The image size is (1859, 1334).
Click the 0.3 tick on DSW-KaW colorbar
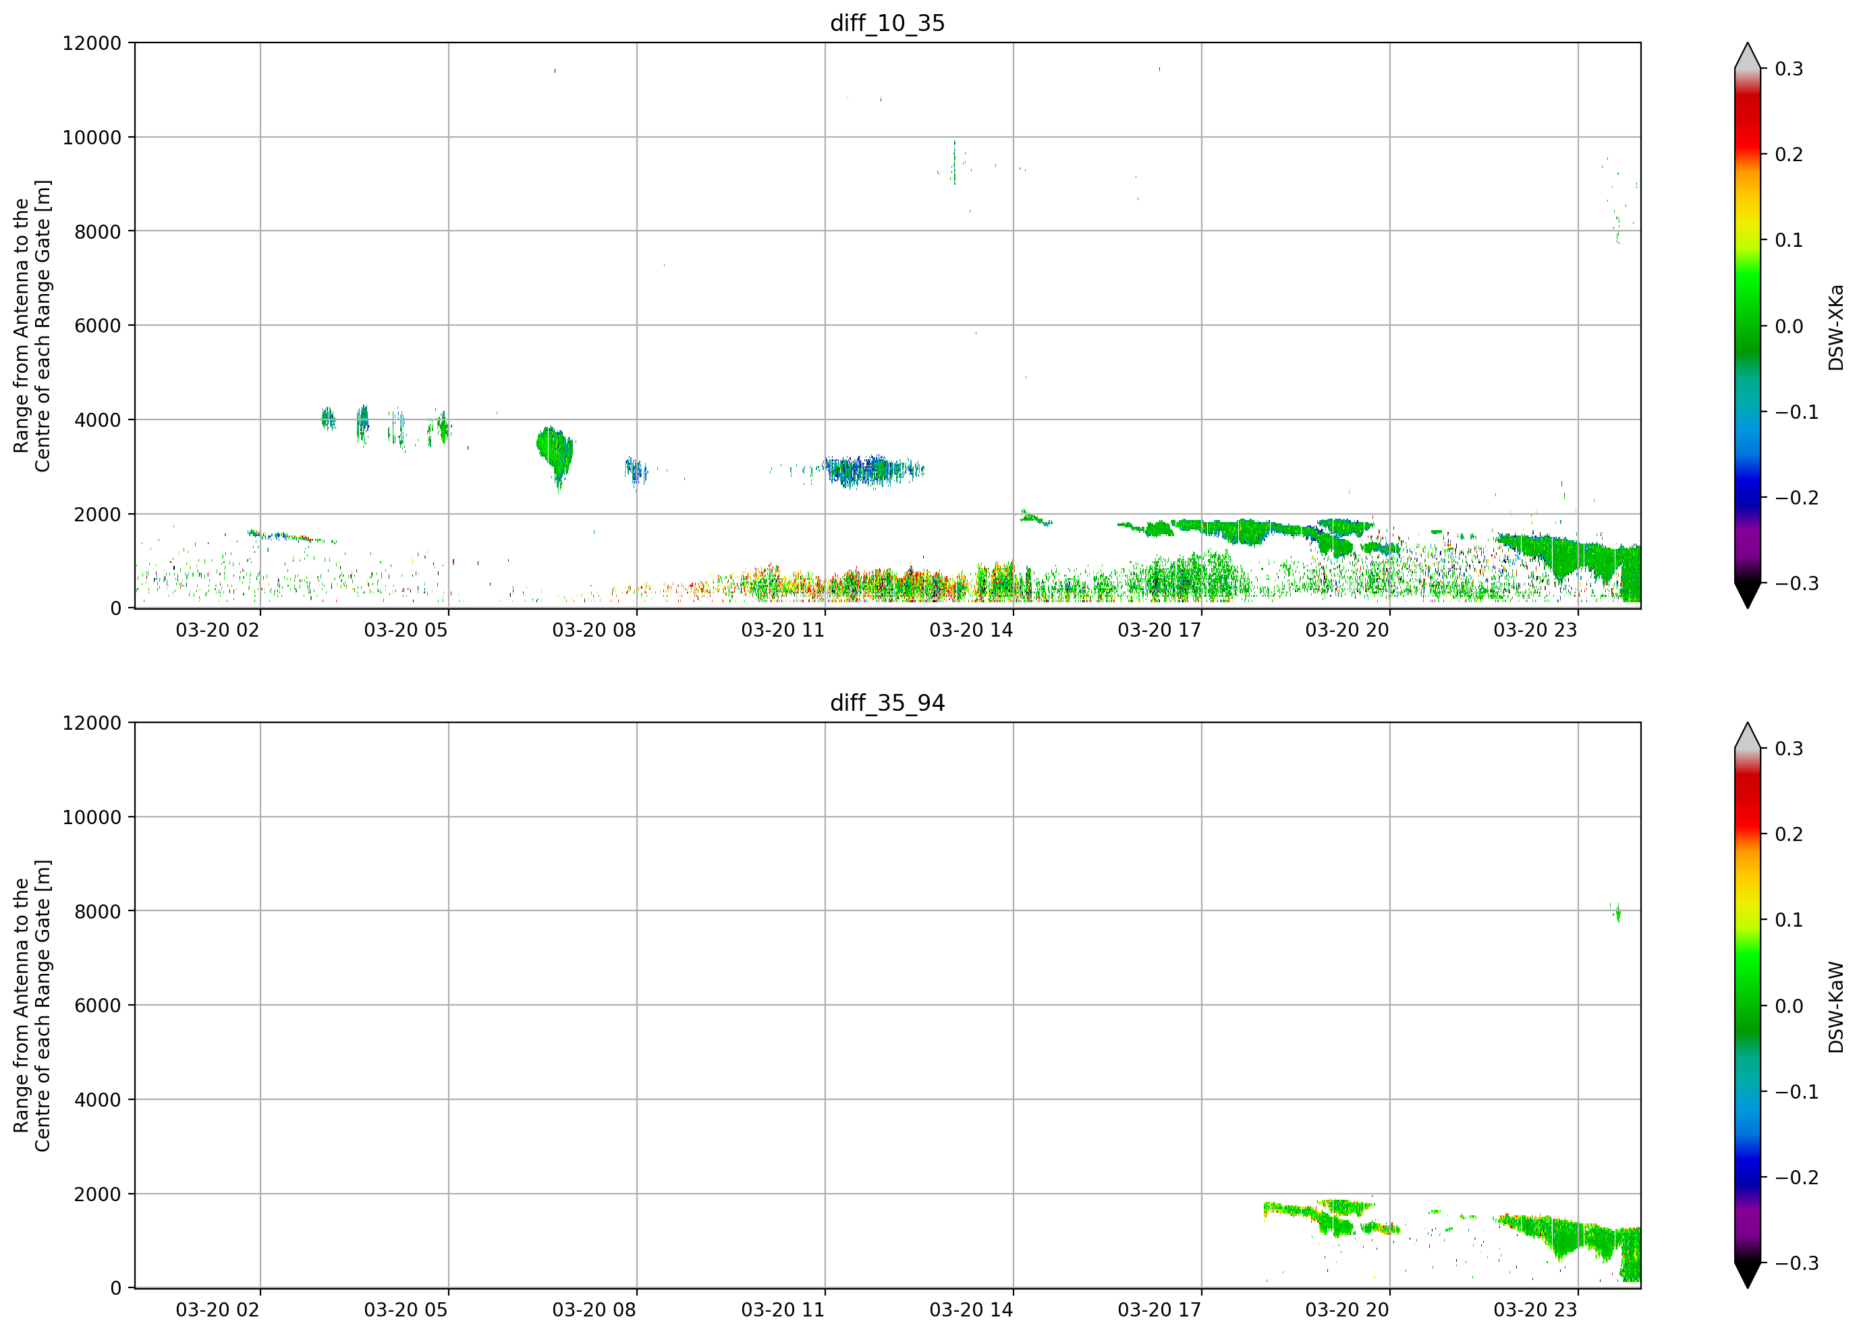click(x=1789, y=749)
